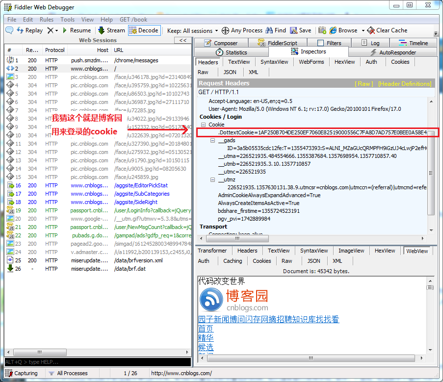Toggle Stream mode
Screen dimensions: 443x382
[111, 30]
